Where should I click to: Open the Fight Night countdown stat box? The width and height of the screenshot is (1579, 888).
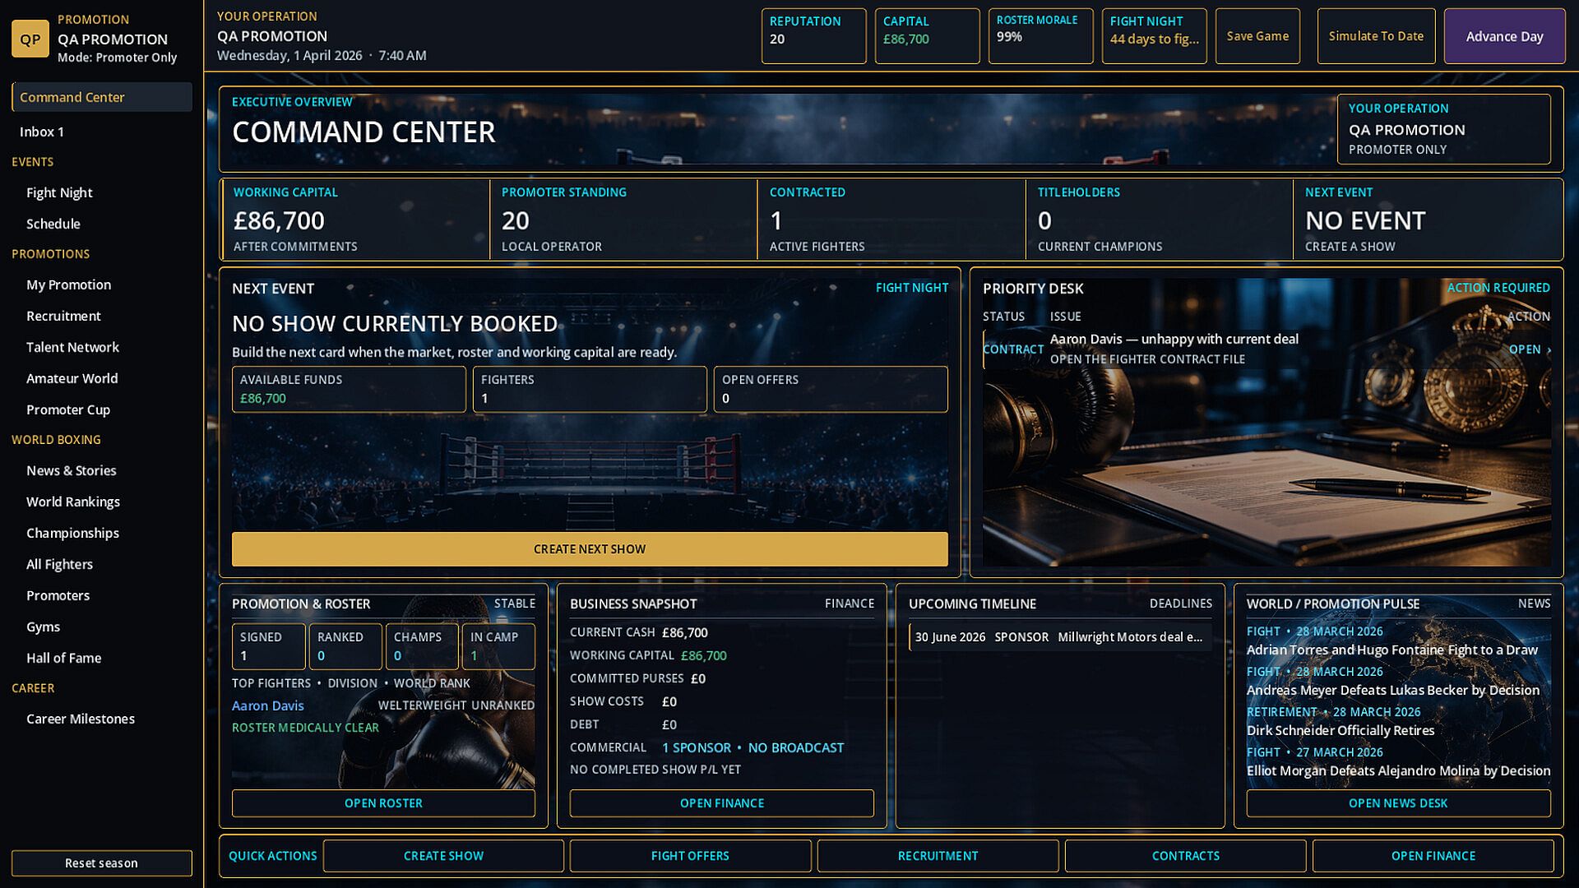1154,36
